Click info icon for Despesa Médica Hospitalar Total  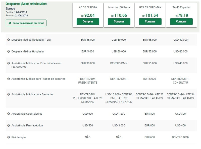(x=9, y=40)
